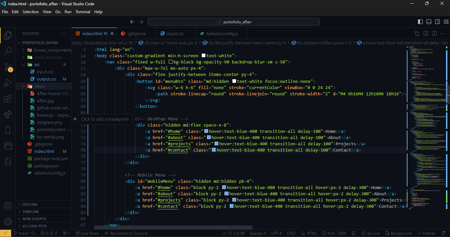Switch to the tailwind.config.js tab

[222, 34]
